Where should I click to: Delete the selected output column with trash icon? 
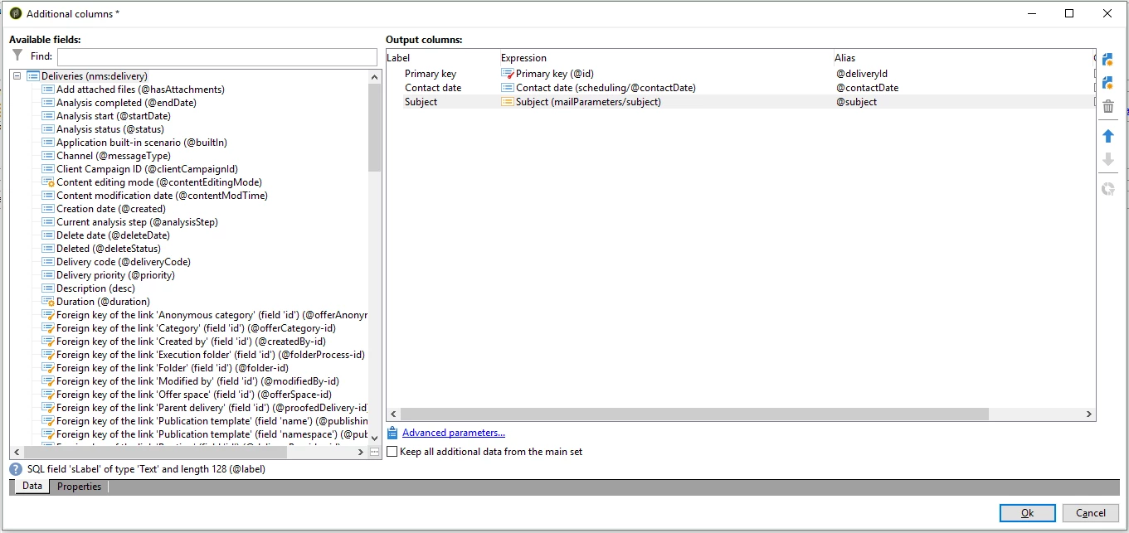1107,106
